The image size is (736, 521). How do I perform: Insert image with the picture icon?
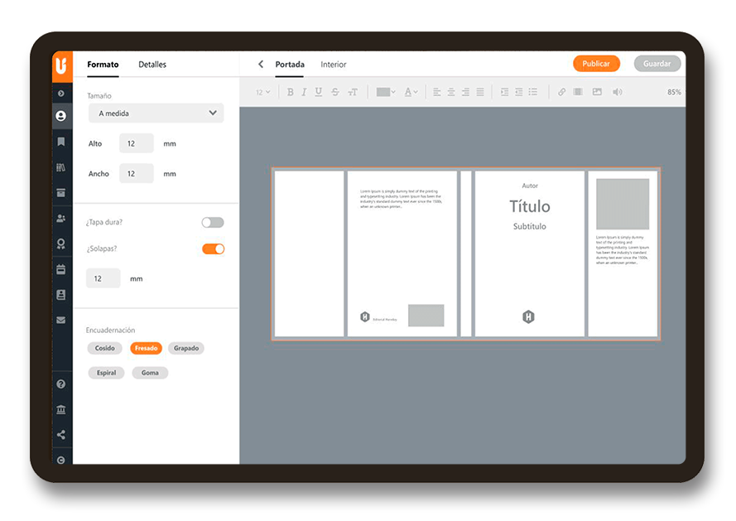click(597, 92)
